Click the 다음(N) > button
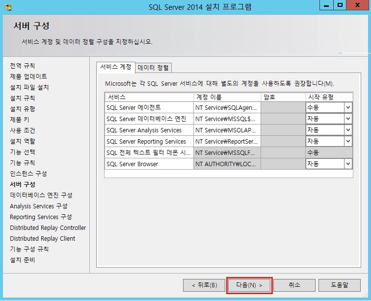Screen dimensions: 371x301 tap(249, 285)
